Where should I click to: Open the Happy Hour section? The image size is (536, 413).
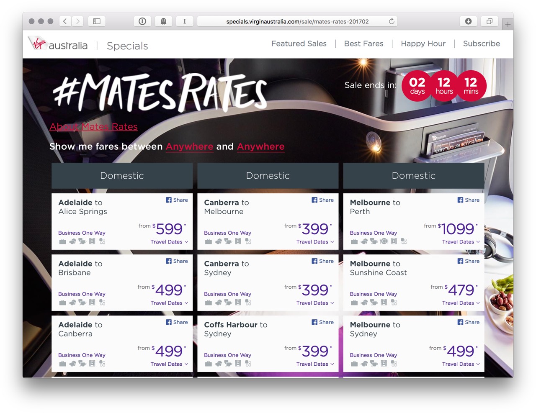coord(423,44)
